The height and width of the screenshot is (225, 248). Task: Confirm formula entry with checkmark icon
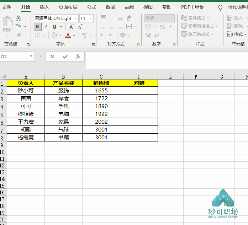[65, 57]
